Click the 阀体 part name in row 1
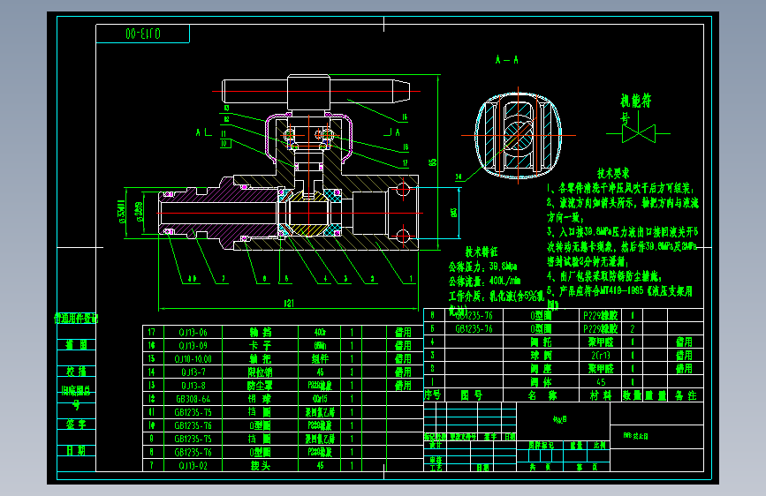 click(x=542, y=382)
